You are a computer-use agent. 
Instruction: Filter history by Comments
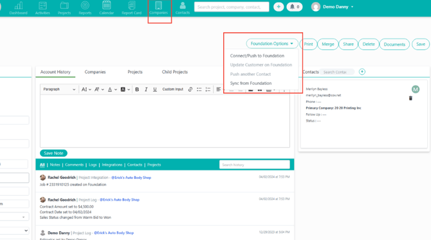[74, 165]
